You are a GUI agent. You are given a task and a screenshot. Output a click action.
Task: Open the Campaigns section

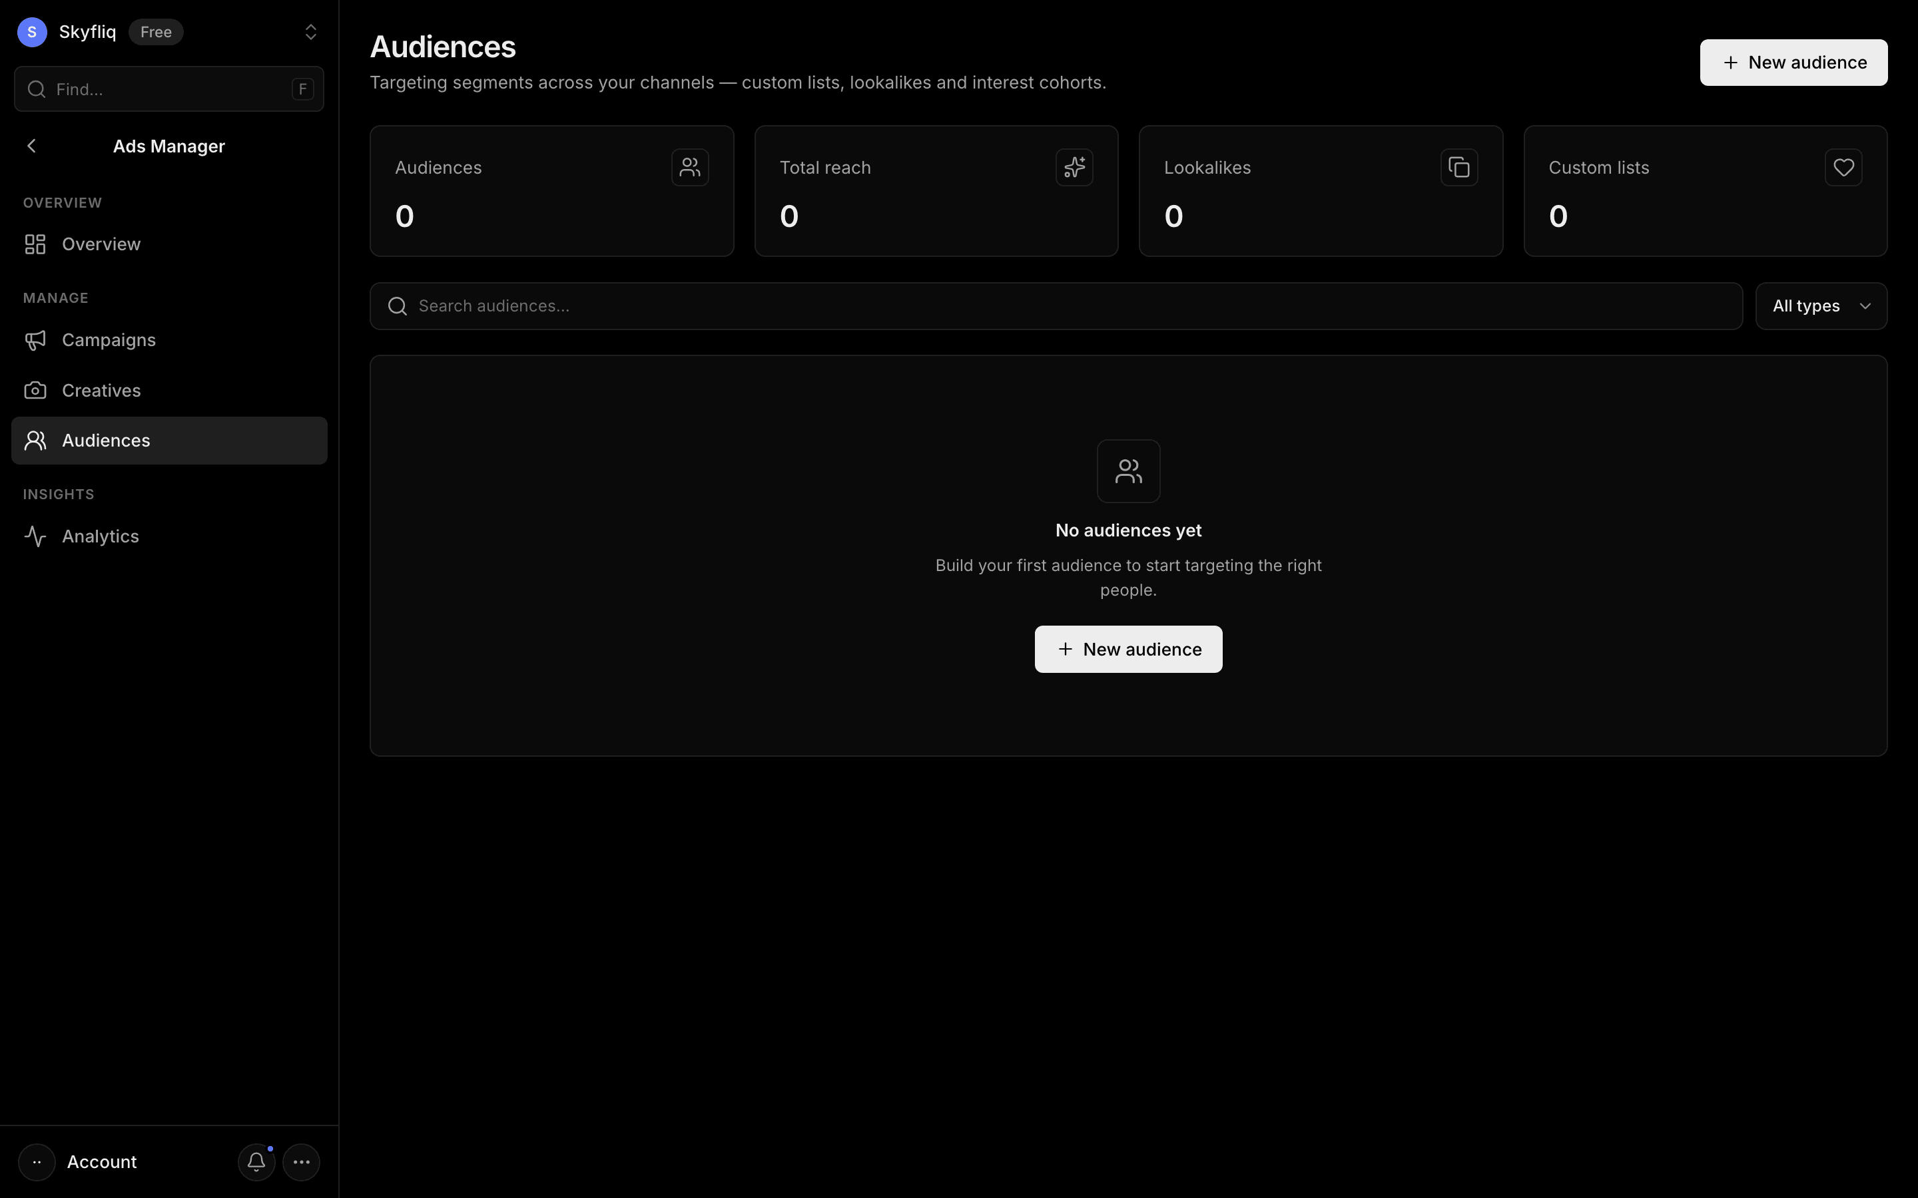pyautogui.click(x=168, y=340)
